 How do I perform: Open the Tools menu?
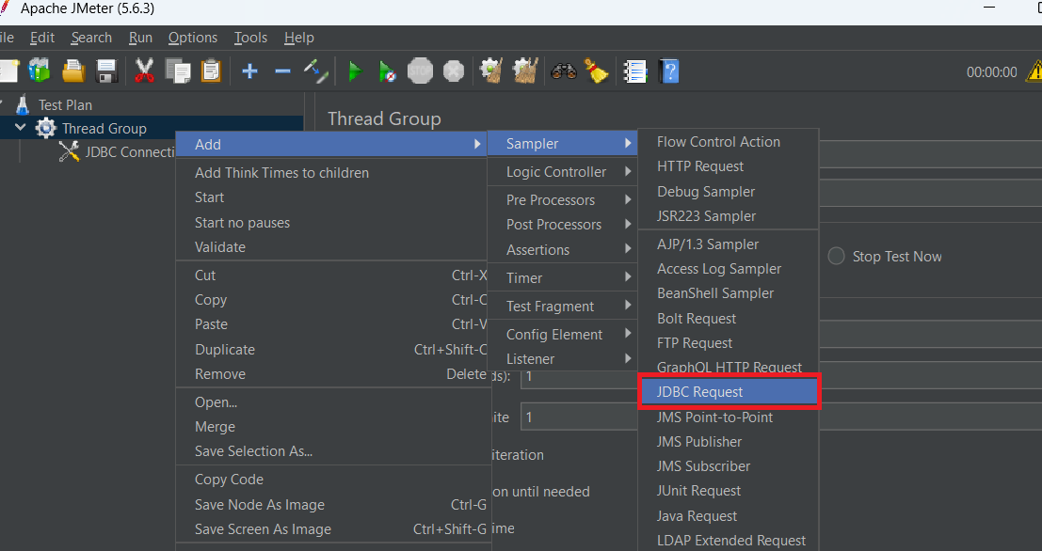pyautogui.click(x=250, y=38)
